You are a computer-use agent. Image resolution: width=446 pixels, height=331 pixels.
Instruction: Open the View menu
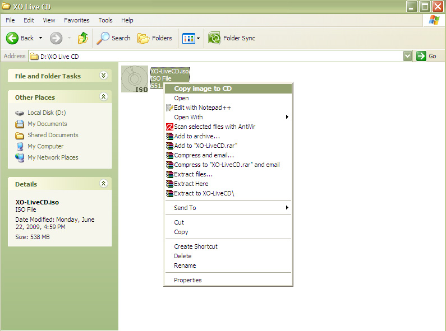coord(49,20)
